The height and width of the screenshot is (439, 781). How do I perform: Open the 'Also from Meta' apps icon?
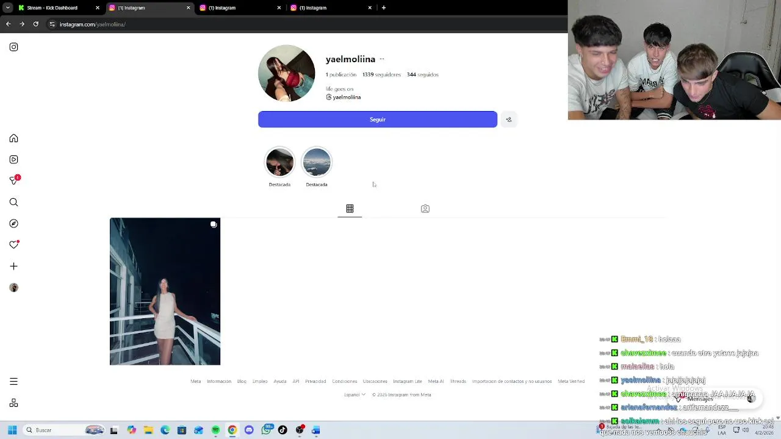(x=13, y=403)
